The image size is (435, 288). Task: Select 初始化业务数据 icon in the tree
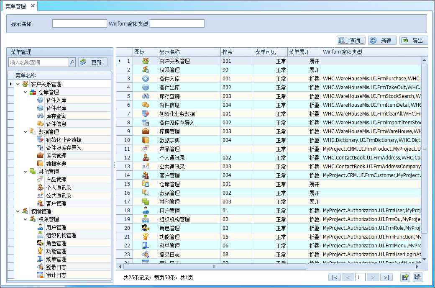tap(40, 140)
